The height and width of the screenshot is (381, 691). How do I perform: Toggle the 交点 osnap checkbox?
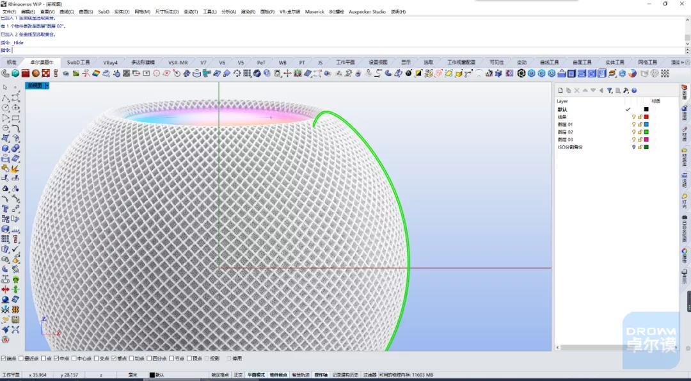pos(97,359)
